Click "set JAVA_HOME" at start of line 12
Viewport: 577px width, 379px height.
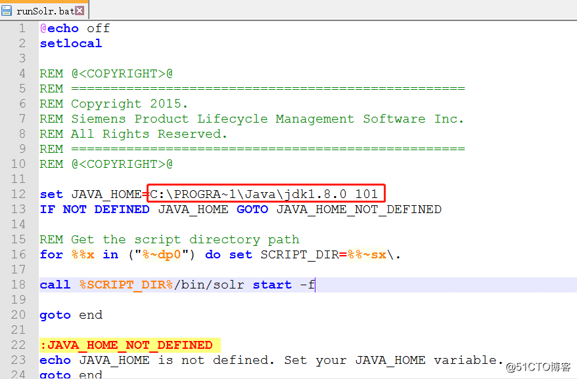(91, 194)
